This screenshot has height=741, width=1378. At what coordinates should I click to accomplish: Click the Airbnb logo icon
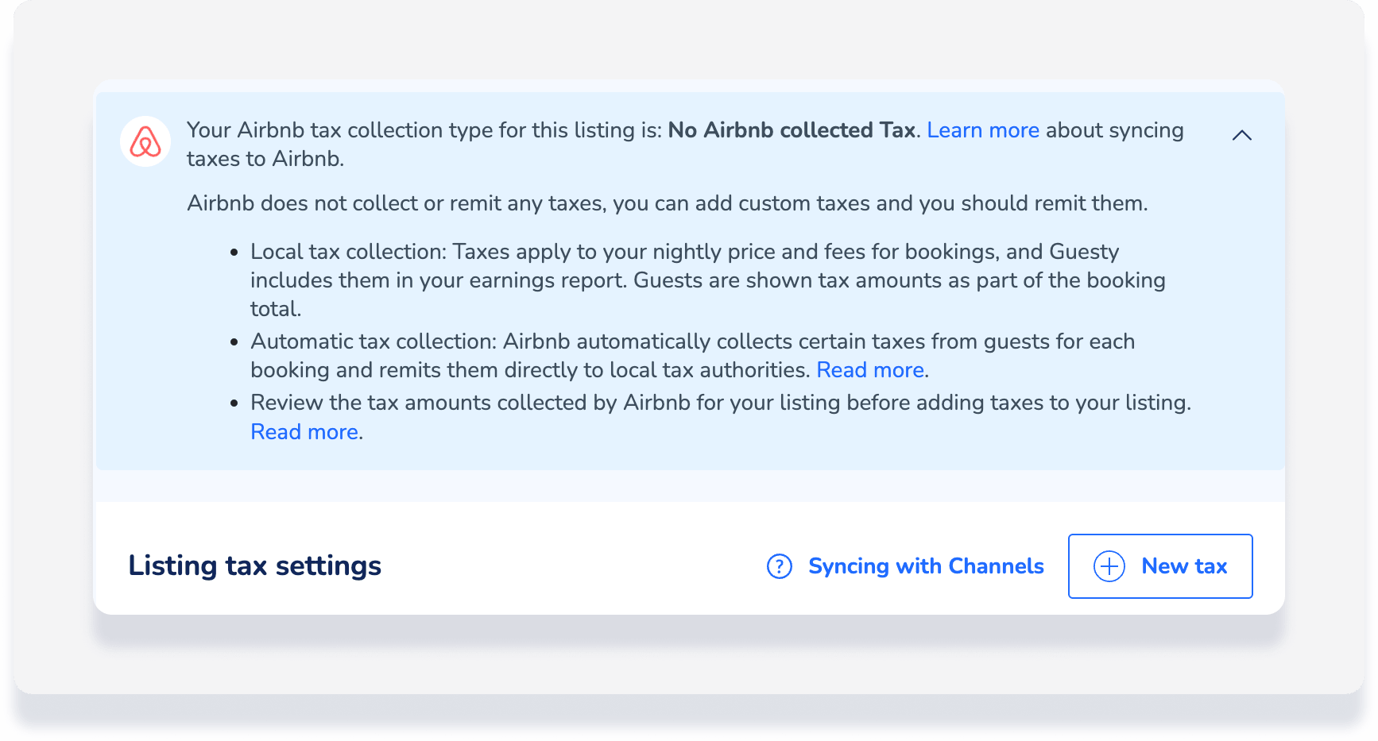click(x=145, y=141)
